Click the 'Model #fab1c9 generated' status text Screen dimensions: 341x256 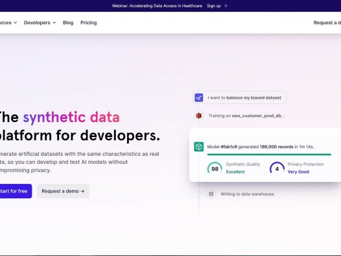[261, 147]
